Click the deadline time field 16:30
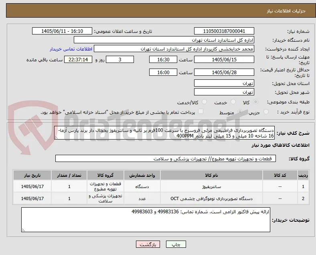The image size is (316, 255). coord(163,59)
